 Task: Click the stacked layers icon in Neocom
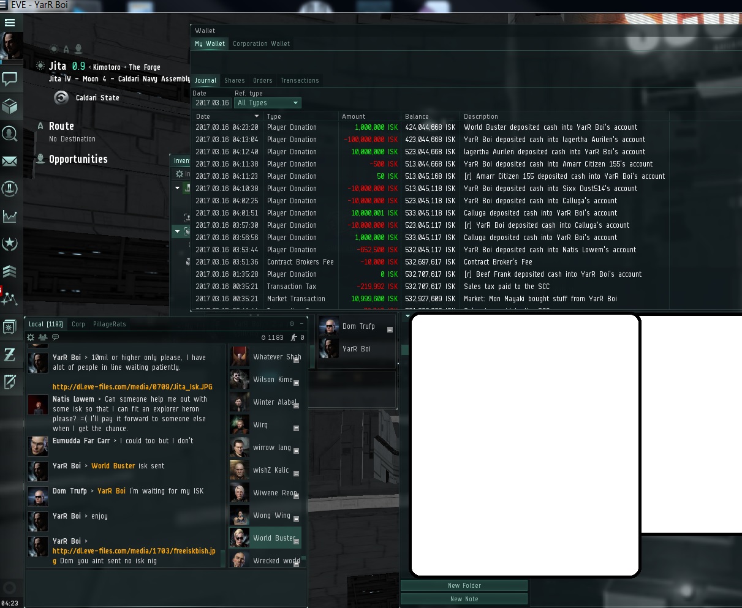(x=10, y=271)
